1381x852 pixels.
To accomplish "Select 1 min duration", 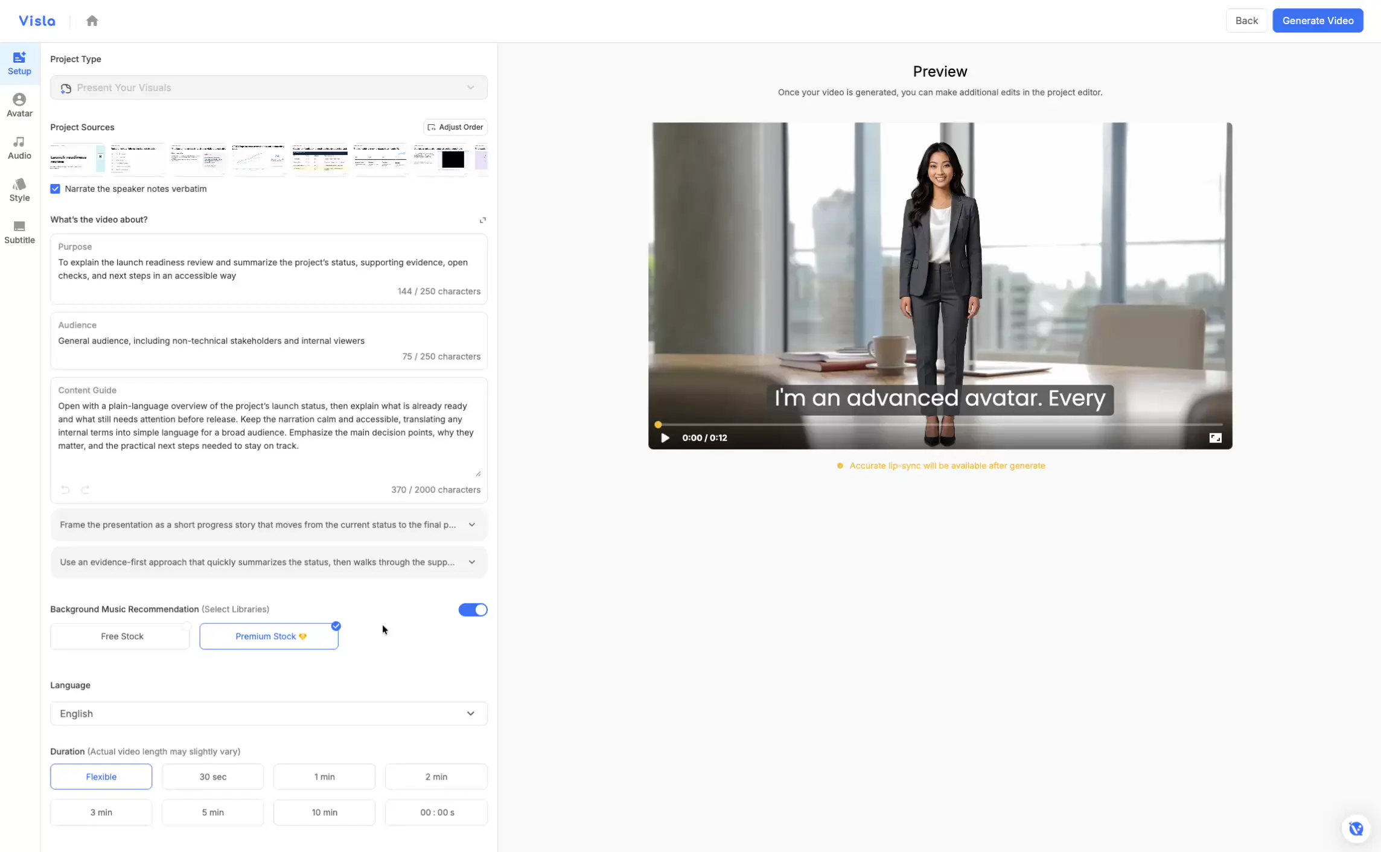I will point(324,777).
